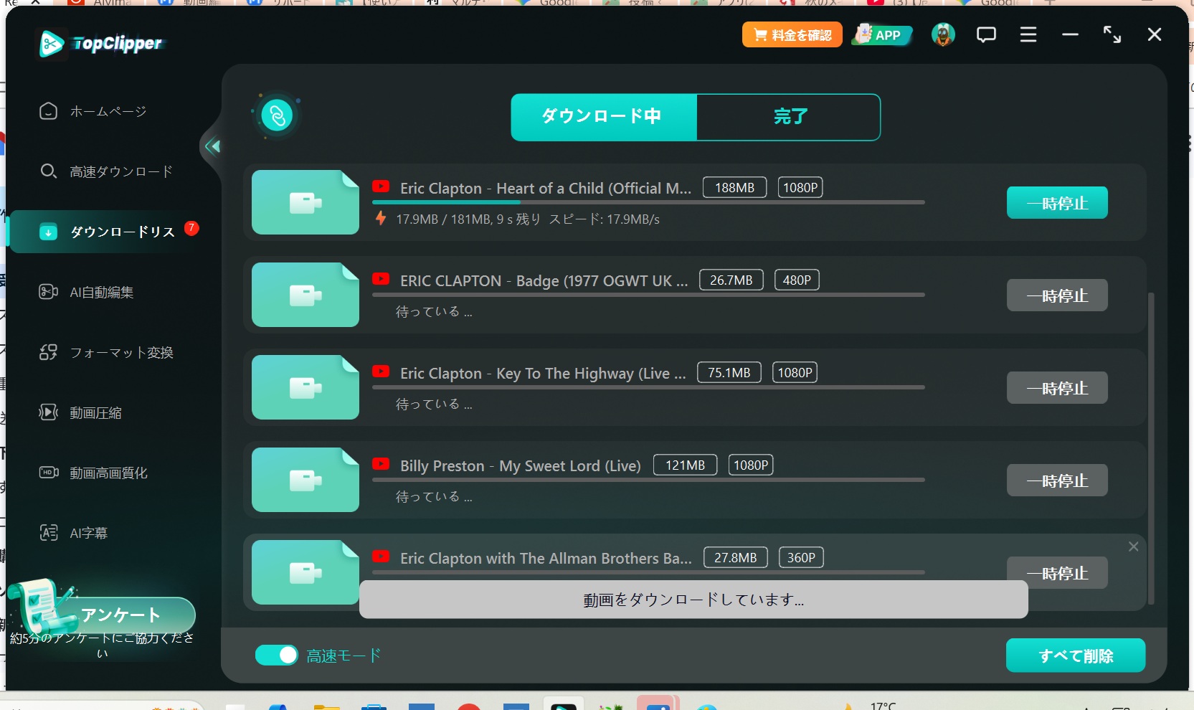The image size is (1194, 710).
Task: Open AI字幕 tool
Action: tap(87, 533)
